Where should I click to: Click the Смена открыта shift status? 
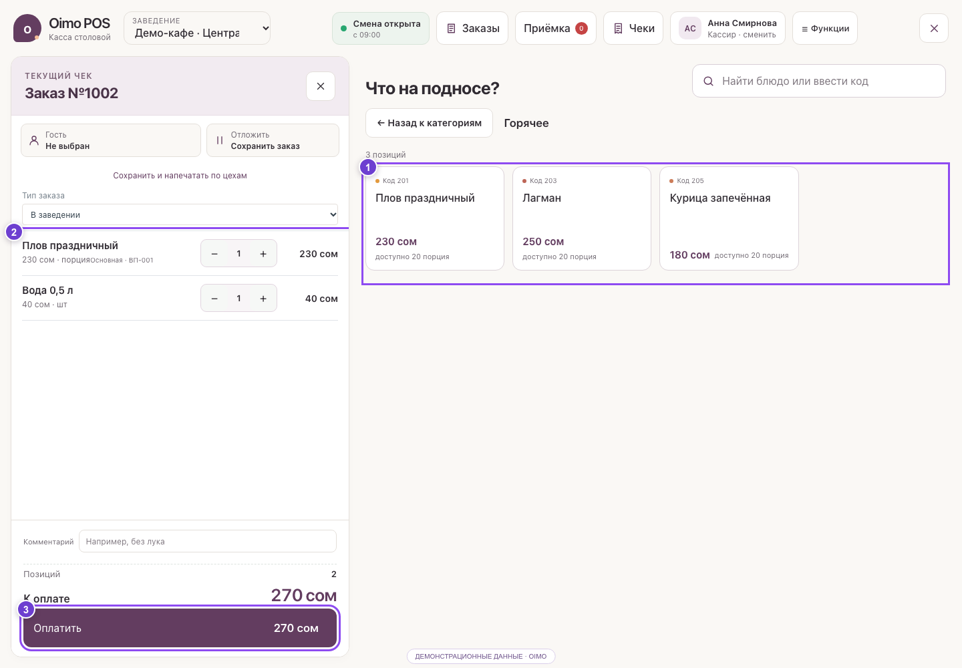coord(381,28)
